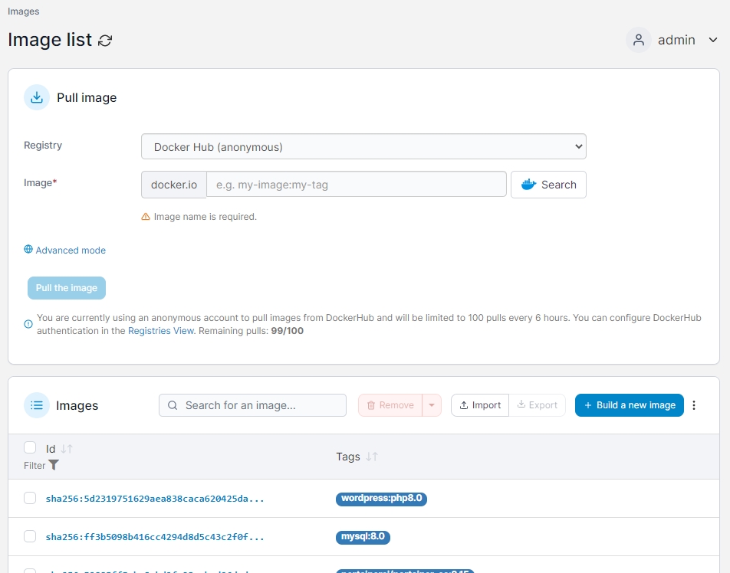Click the Images list icon

click(37, 405)
